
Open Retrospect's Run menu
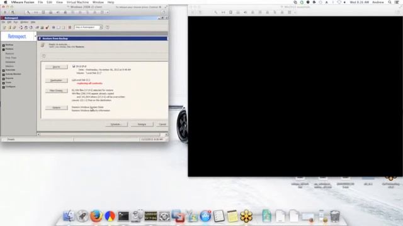16,23
